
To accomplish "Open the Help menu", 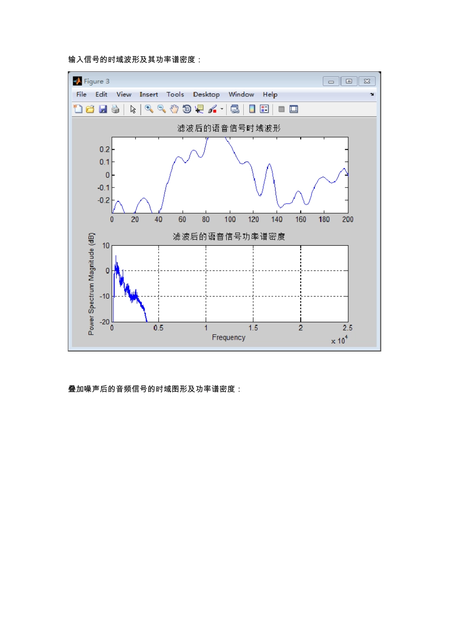I will tap(270, 94).
